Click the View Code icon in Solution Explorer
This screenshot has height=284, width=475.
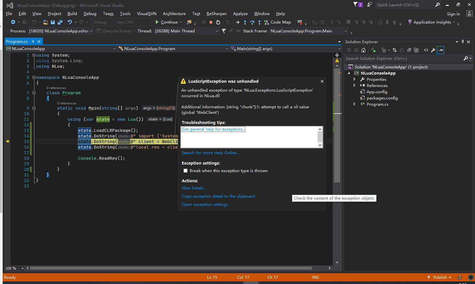tap(426, 50)
